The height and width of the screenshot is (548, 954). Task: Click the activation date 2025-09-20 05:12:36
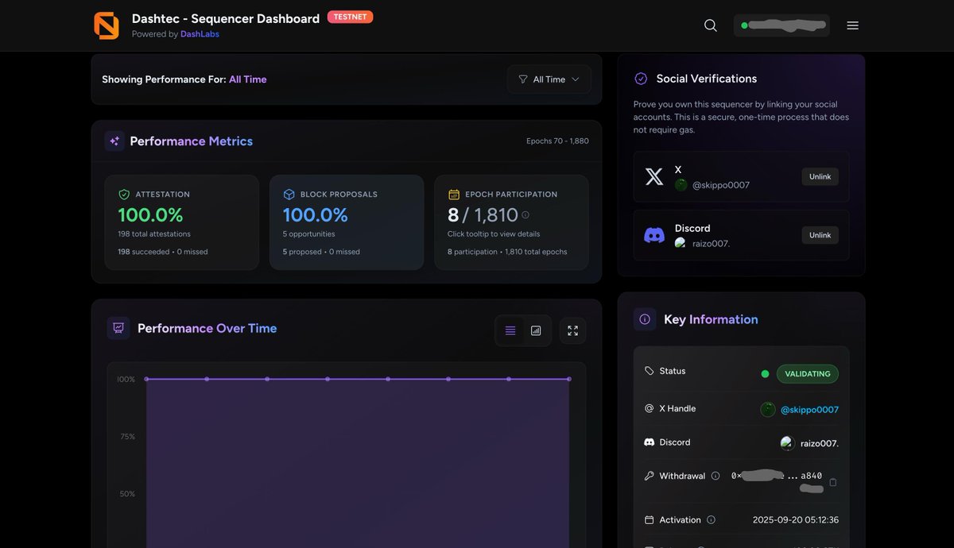(796, 520)
